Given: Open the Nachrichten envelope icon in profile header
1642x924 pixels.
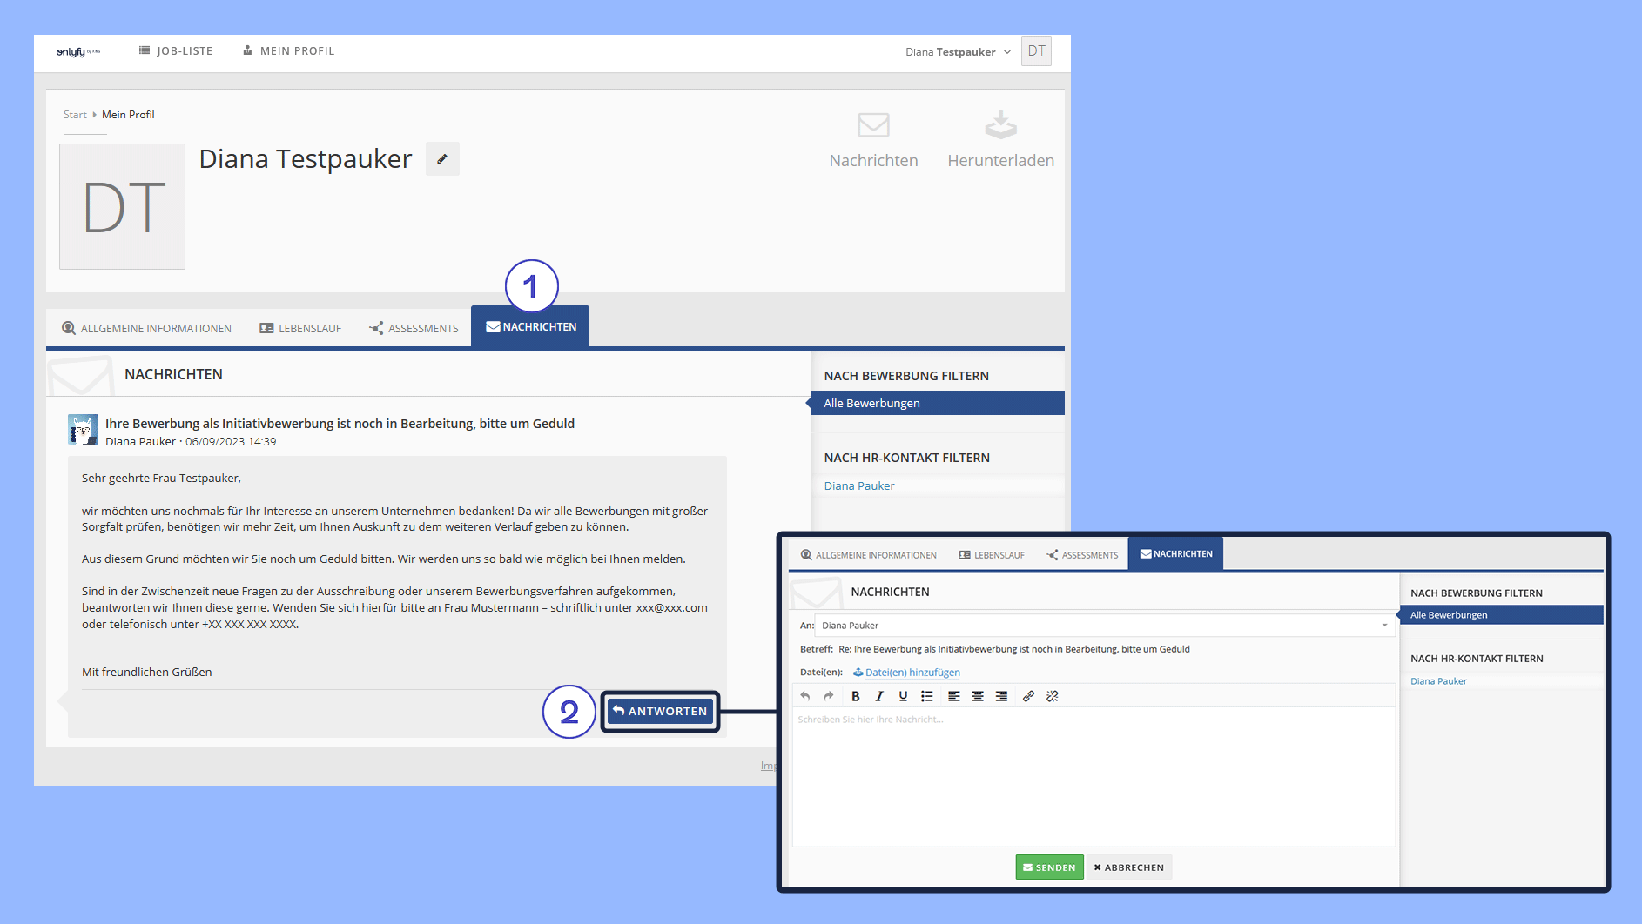Looking at the screenshot, I should (x=873, y=126).
